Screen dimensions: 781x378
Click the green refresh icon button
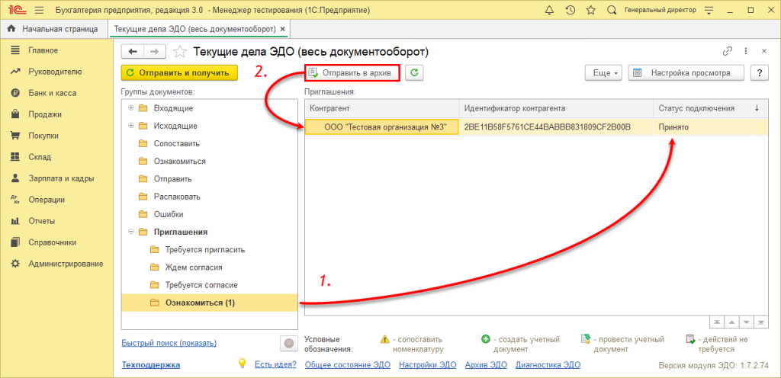coord(413,72)
